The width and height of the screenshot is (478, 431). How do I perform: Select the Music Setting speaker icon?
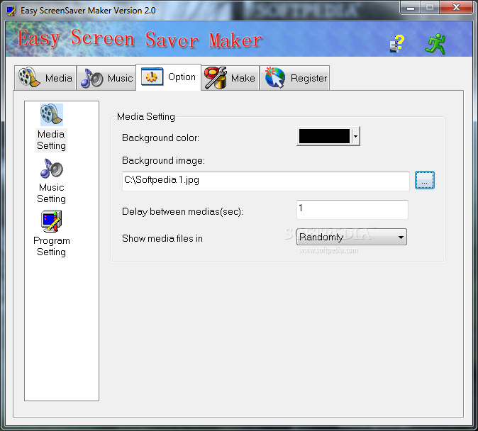point(52,168)
